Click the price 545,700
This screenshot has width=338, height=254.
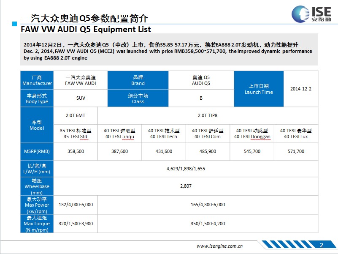point(252,151)
